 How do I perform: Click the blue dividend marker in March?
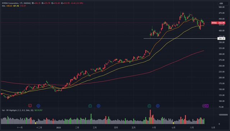tap(98, 106)
